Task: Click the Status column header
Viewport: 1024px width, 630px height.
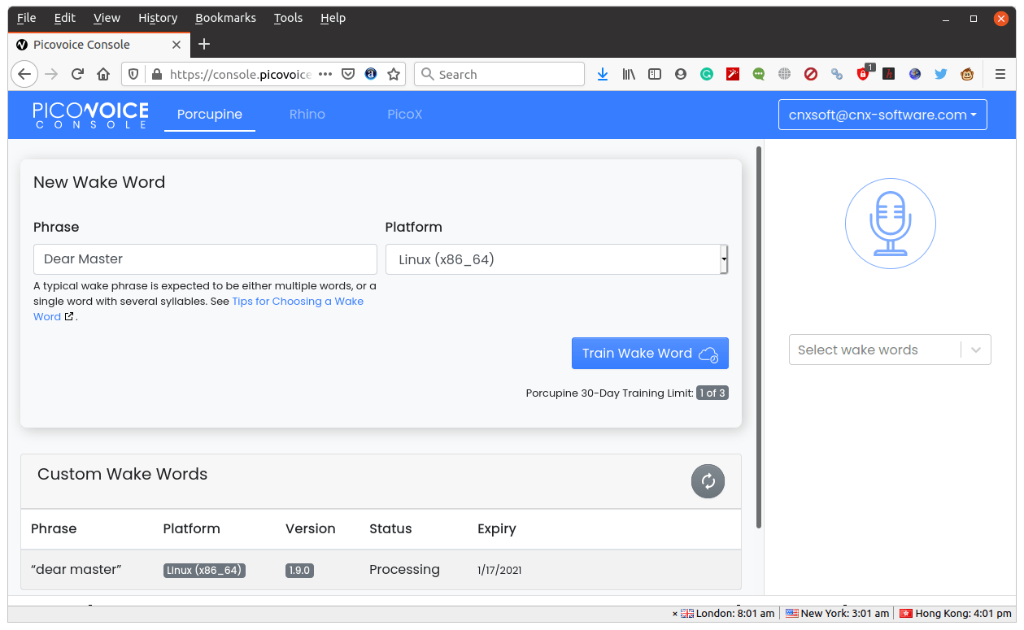Action: [390, 528]
